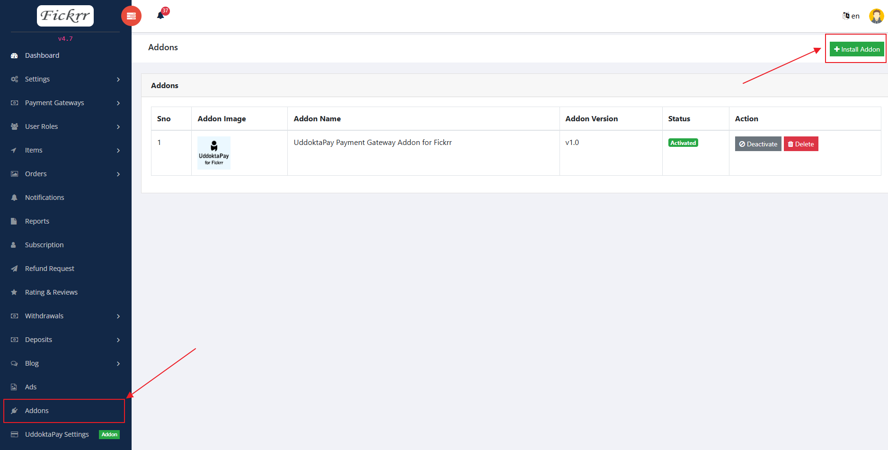
Task: Open the Notifications menu item
Action: click(x=44, y=198)
